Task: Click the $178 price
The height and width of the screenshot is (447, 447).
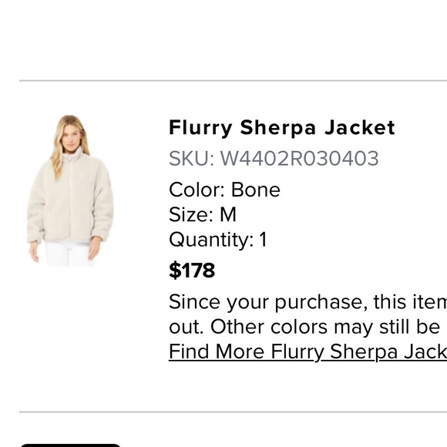Action: pos(192,271)
